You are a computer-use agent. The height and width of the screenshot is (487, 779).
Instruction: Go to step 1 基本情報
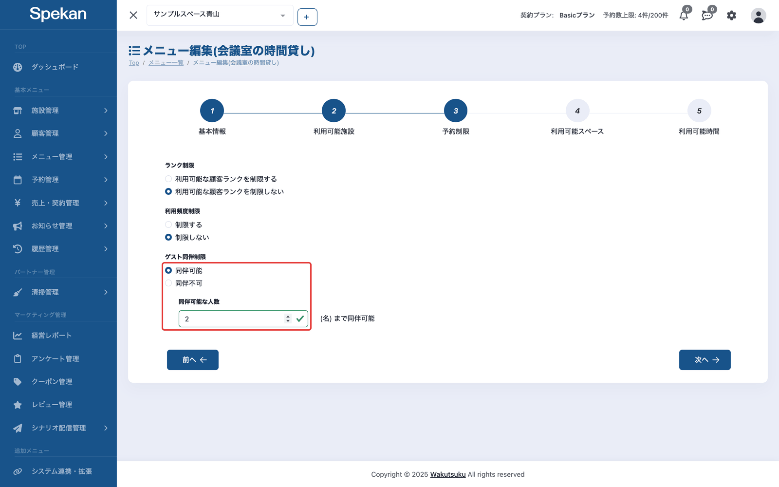coord(212,111)
